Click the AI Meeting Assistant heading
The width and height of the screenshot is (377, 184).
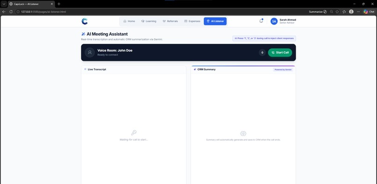107,34
